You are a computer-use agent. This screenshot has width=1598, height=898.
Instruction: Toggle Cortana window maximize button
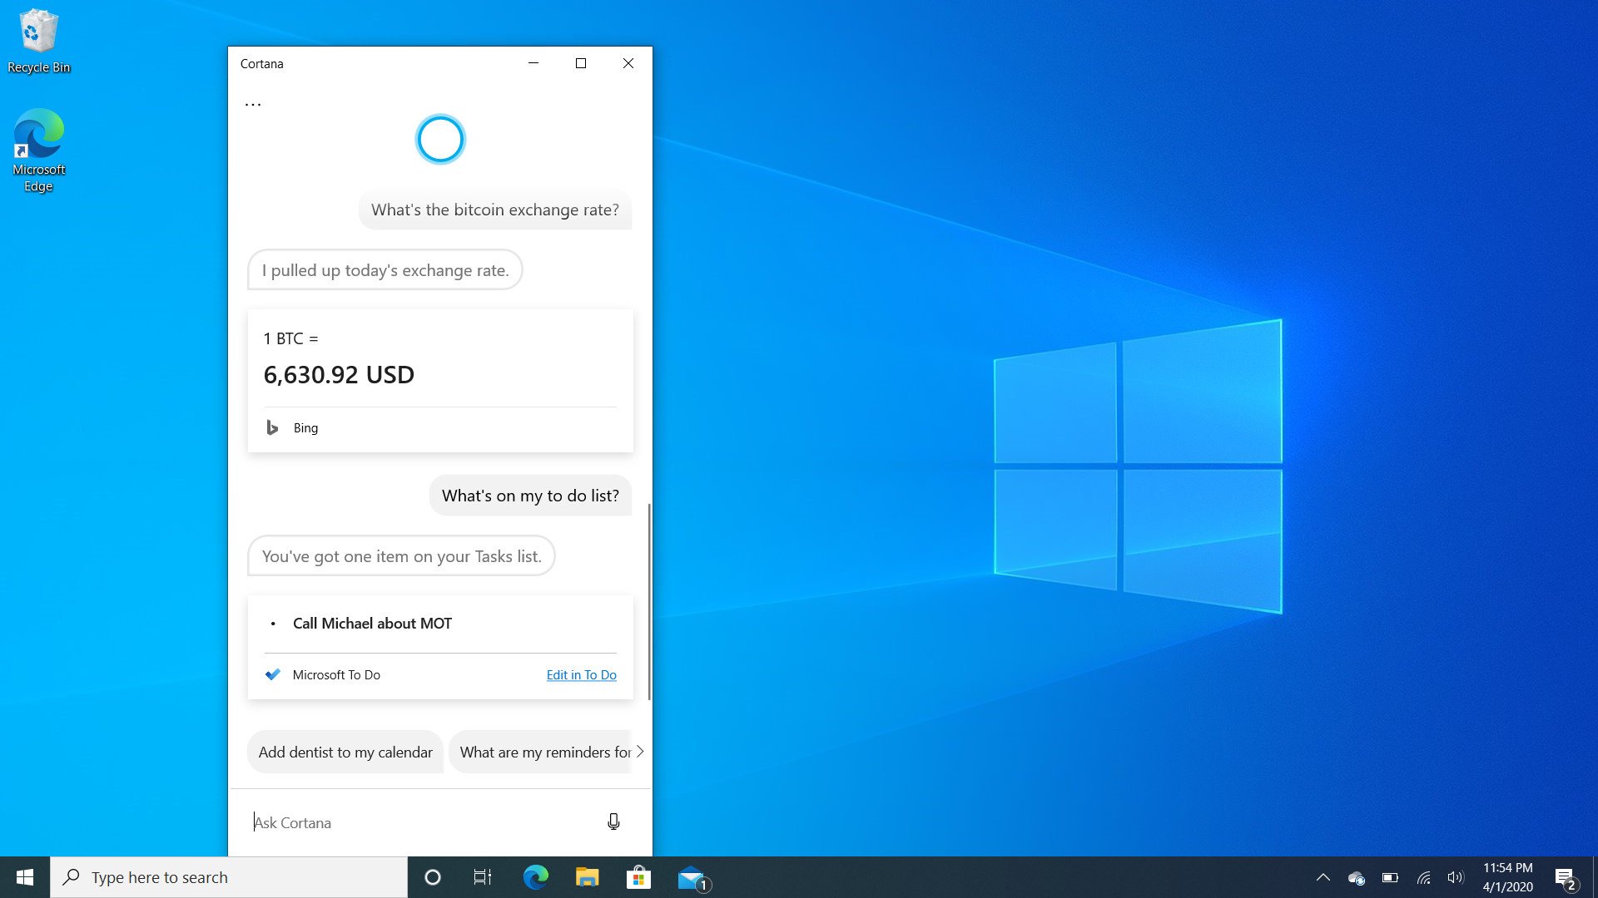(x=581, y=62)
